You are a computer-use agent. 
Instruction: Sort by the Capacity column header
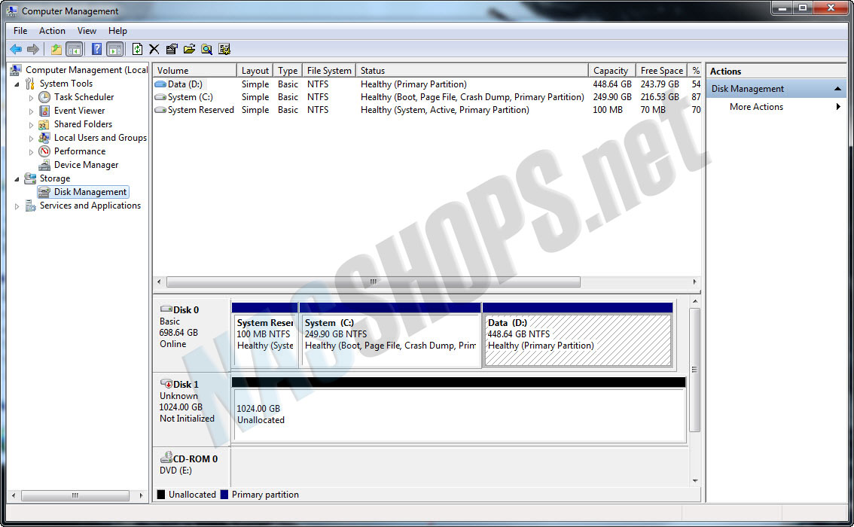[612, 71]
